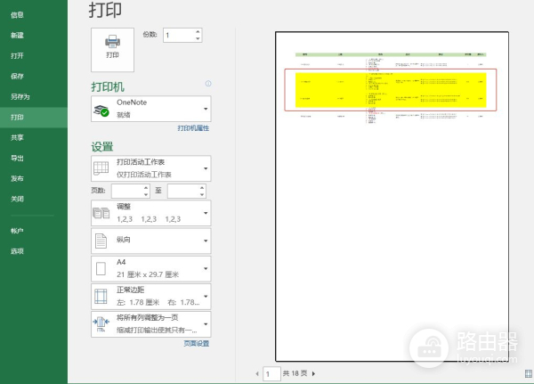Viewport: 534px width, 384px height.
Task: Decrease number of copies with down arrow
Action: point(198,38)
